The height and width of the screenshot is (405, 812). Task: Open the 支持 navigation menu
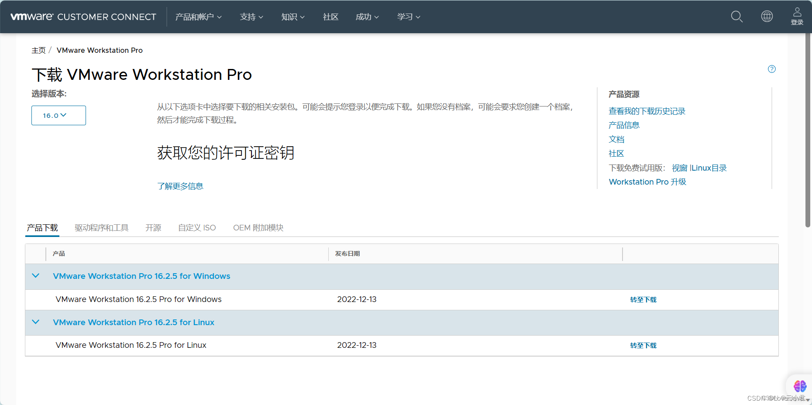(x=251, y=17)
